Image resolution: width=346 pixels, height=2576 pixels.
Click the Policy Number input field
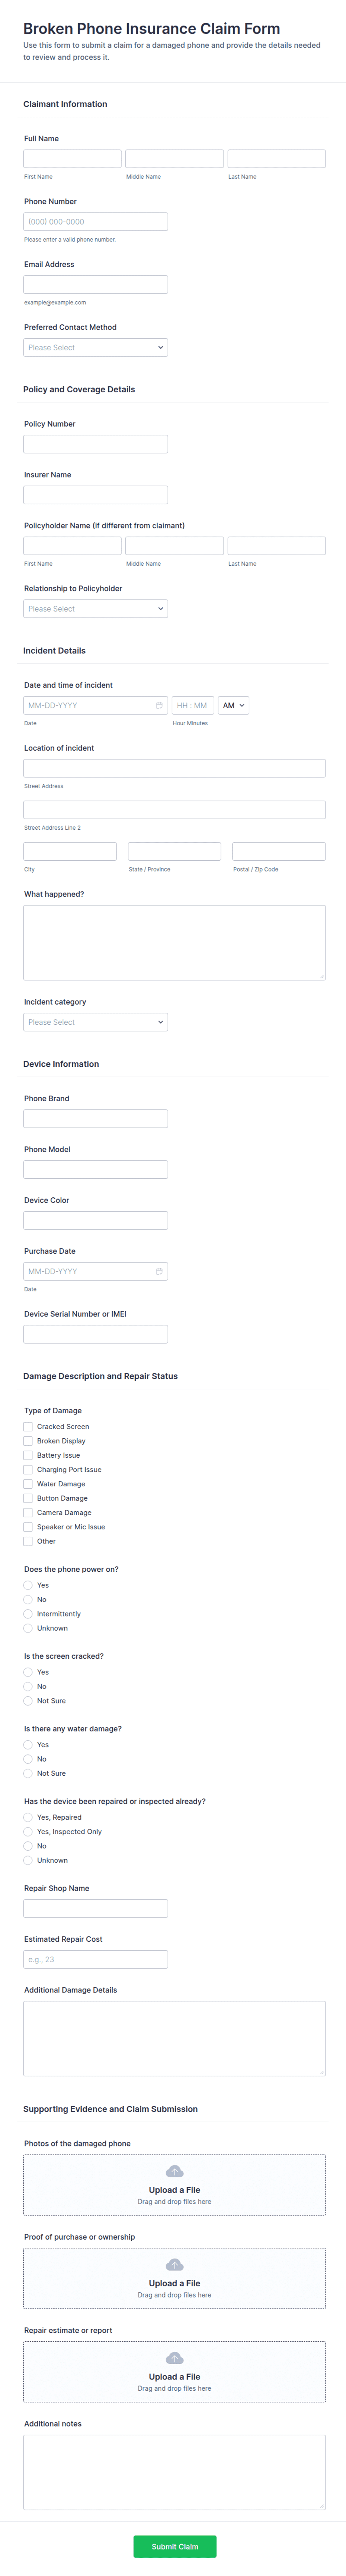click(x=96, y=444)
